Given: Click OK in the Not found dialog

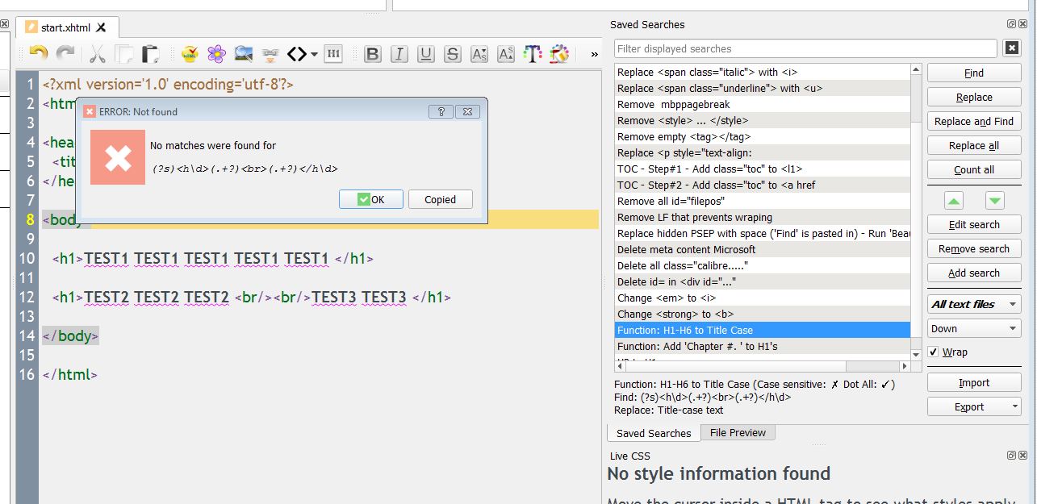Looking at the screenshot, I should coord(370,199).
